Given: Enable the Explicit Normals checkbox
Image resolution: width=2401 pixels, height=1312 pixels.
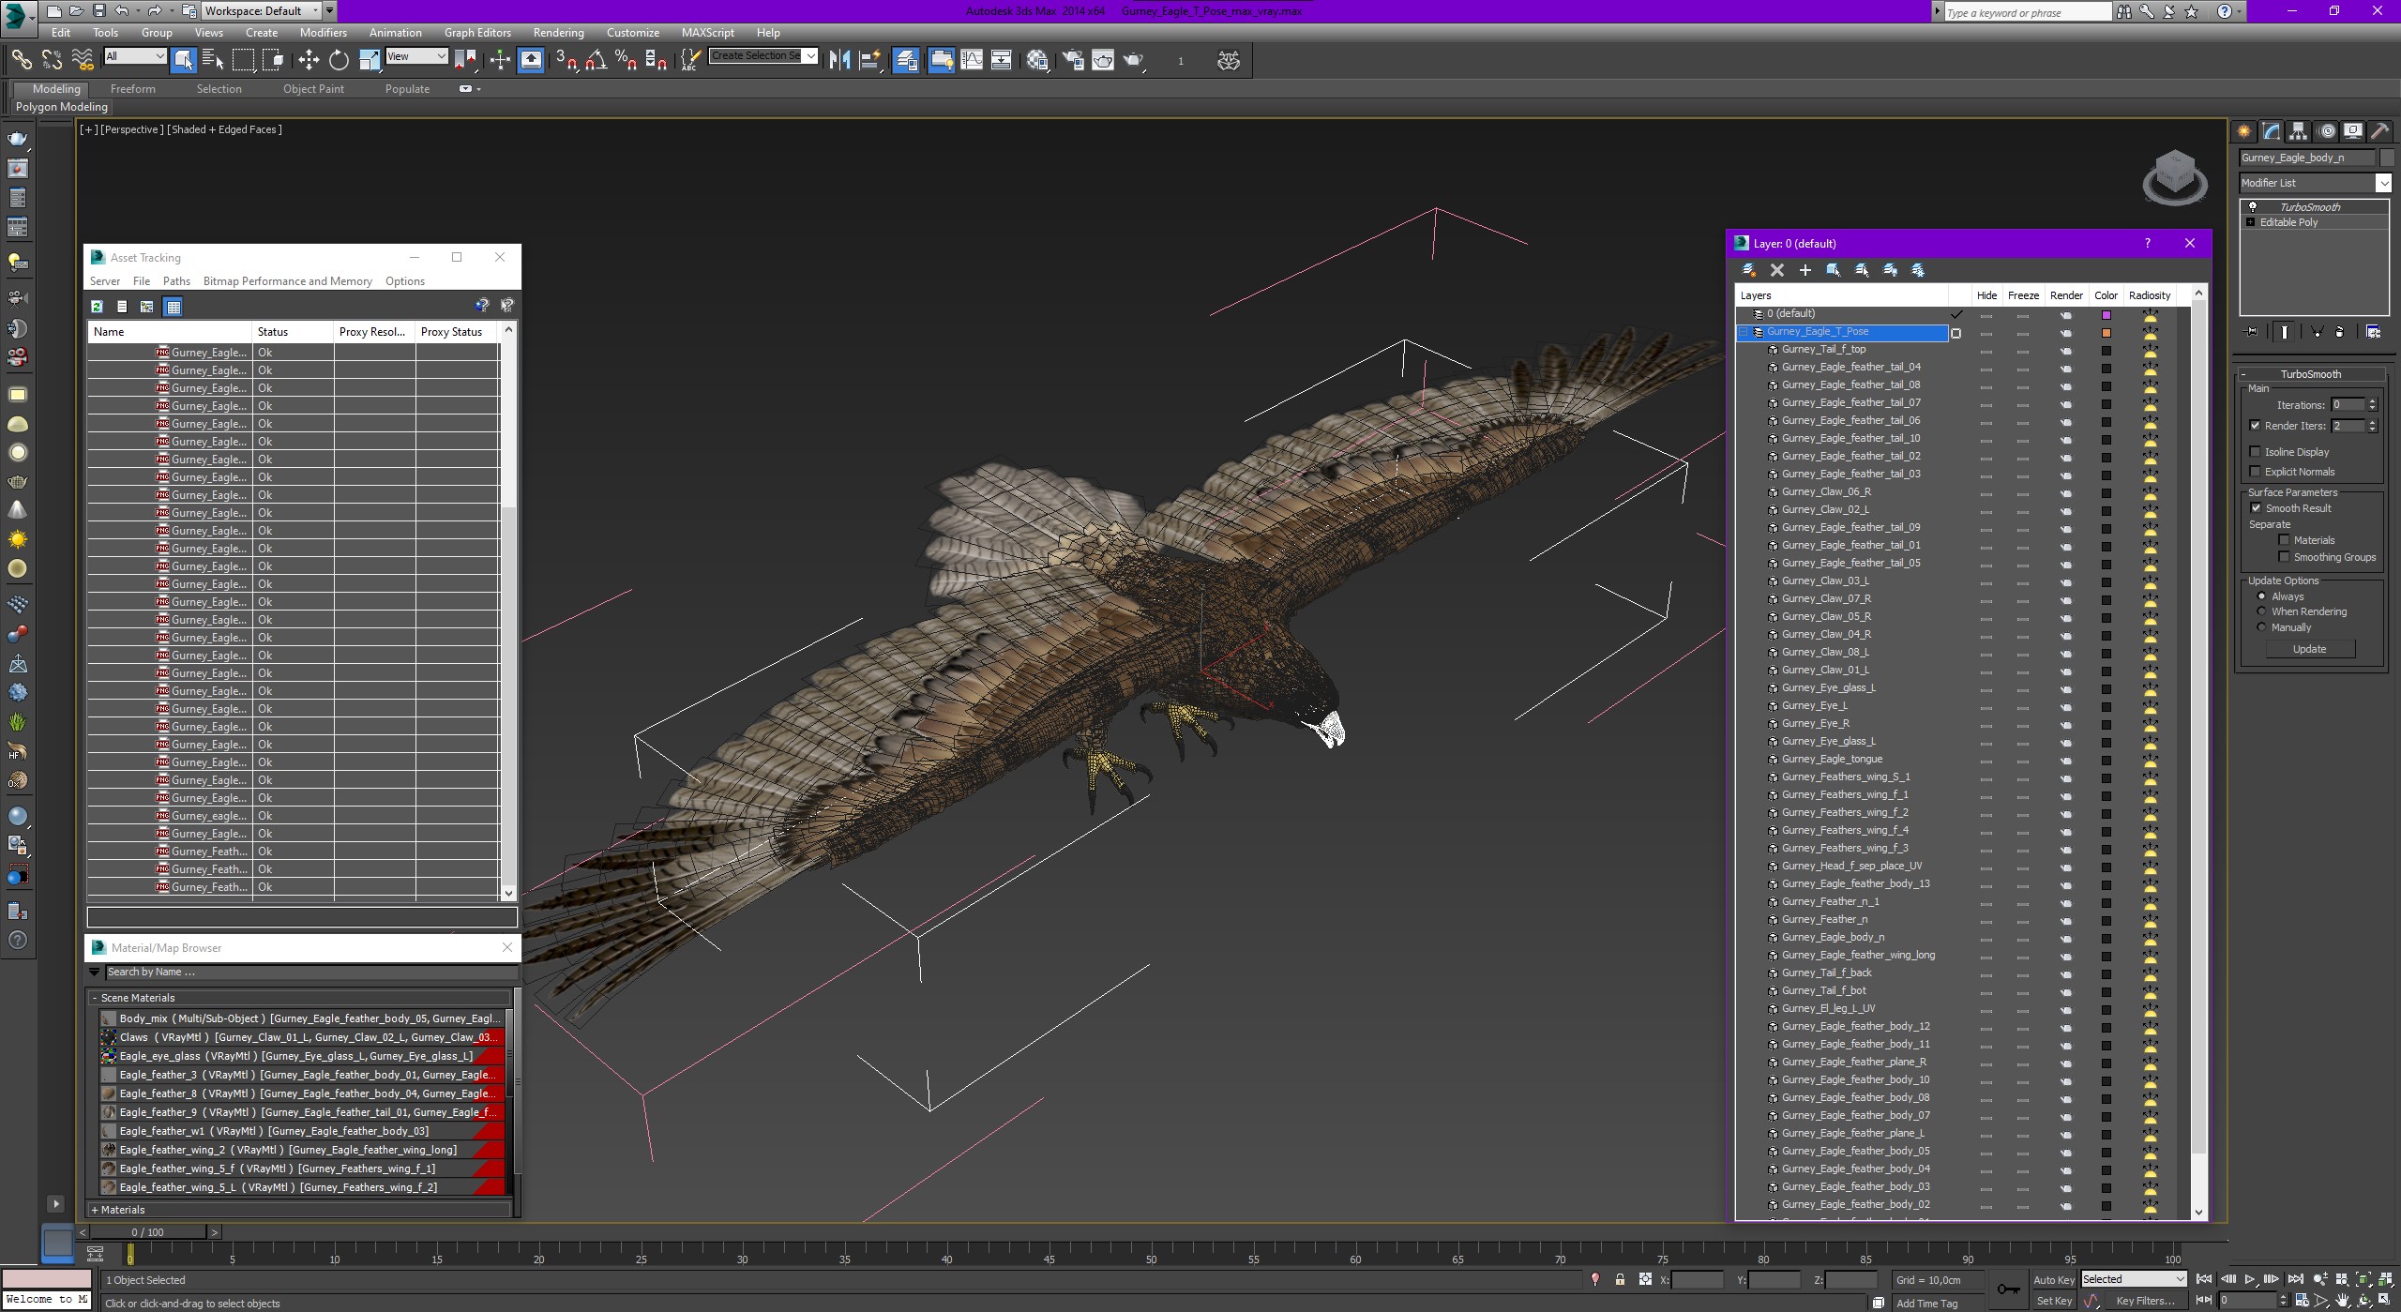Looking at the screenshot, I should point(2256,472).
